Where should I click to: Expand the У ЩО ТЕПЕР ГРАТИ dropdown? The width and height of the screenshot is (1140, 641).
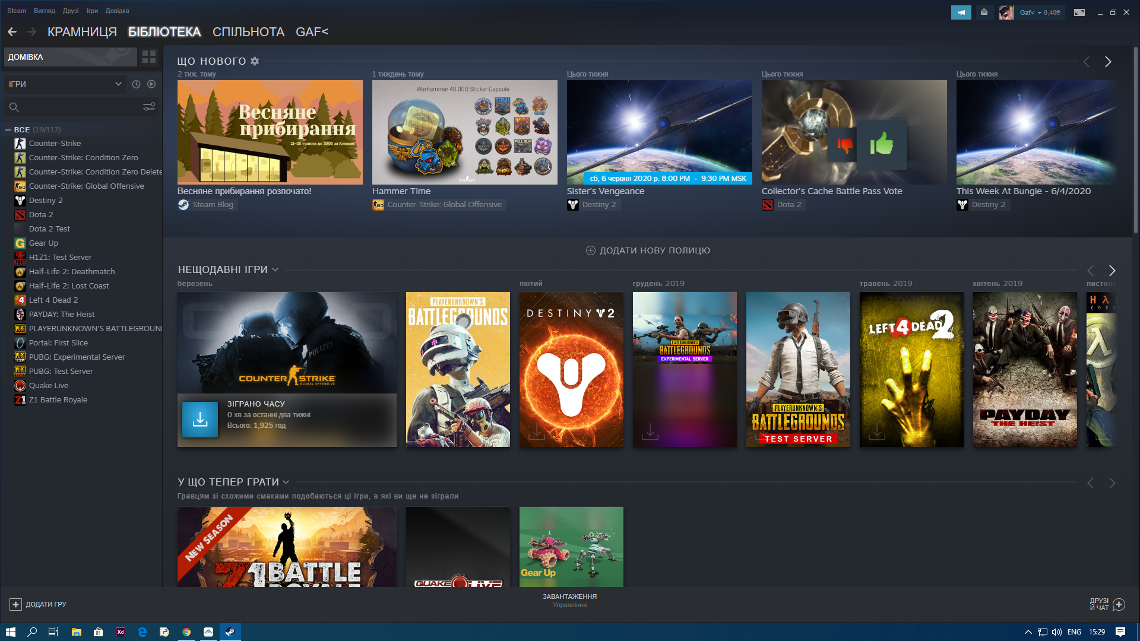pos(286,482)
